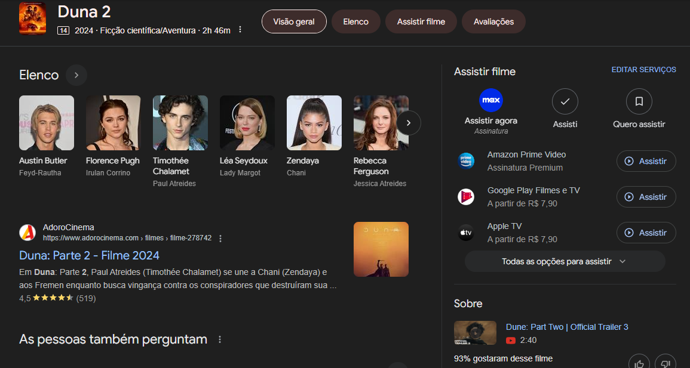Open options next to As pessoas também perguntam
The width and height of the screenshot is (690, 368).
(220, 339)
